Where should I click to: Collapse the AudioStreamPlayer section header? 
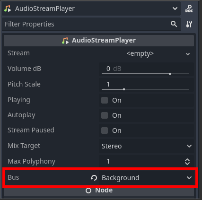click(x=99, y=41)
